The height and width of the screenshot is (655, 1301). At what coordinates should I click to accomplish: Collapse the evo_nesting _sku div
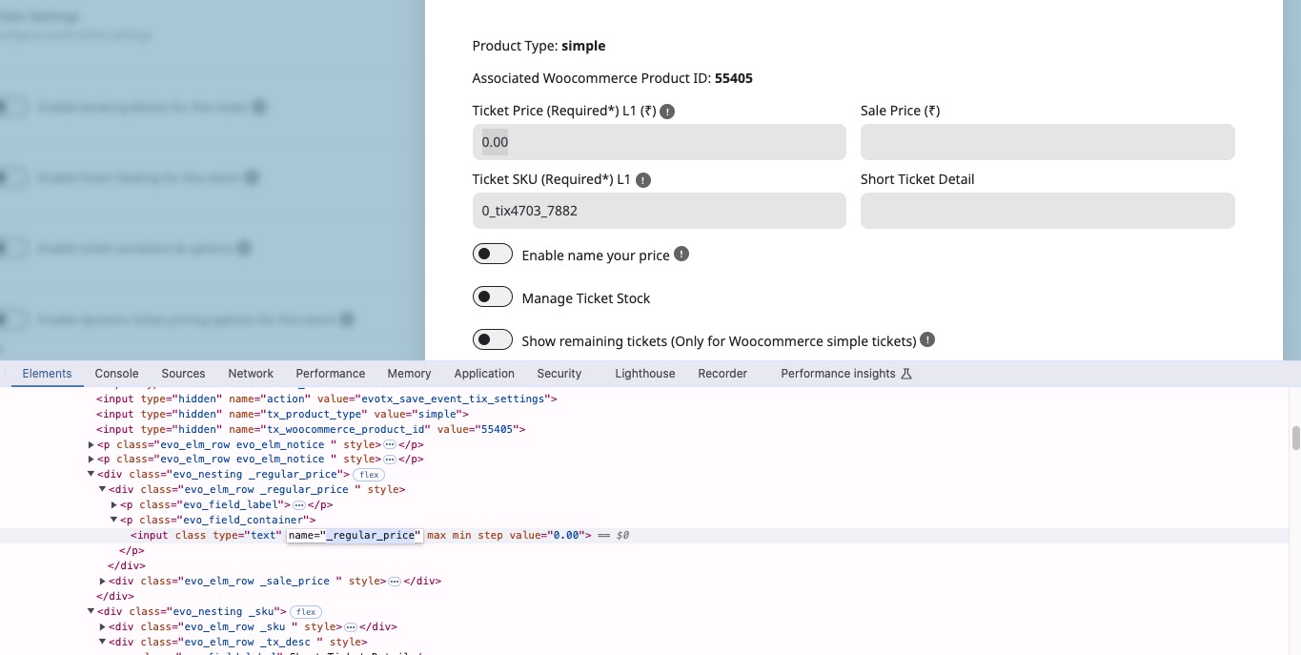(x=91, y=611)
